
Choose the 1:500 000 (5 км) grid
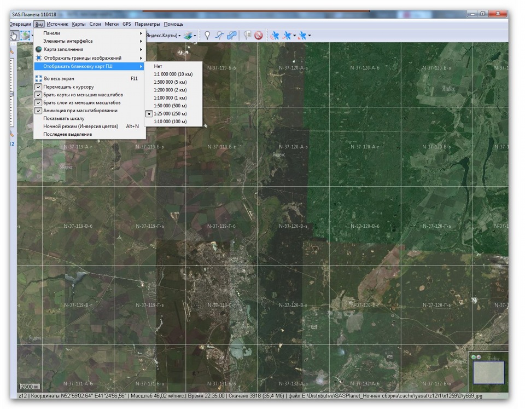pyautogui.click(x=173, y=82)
